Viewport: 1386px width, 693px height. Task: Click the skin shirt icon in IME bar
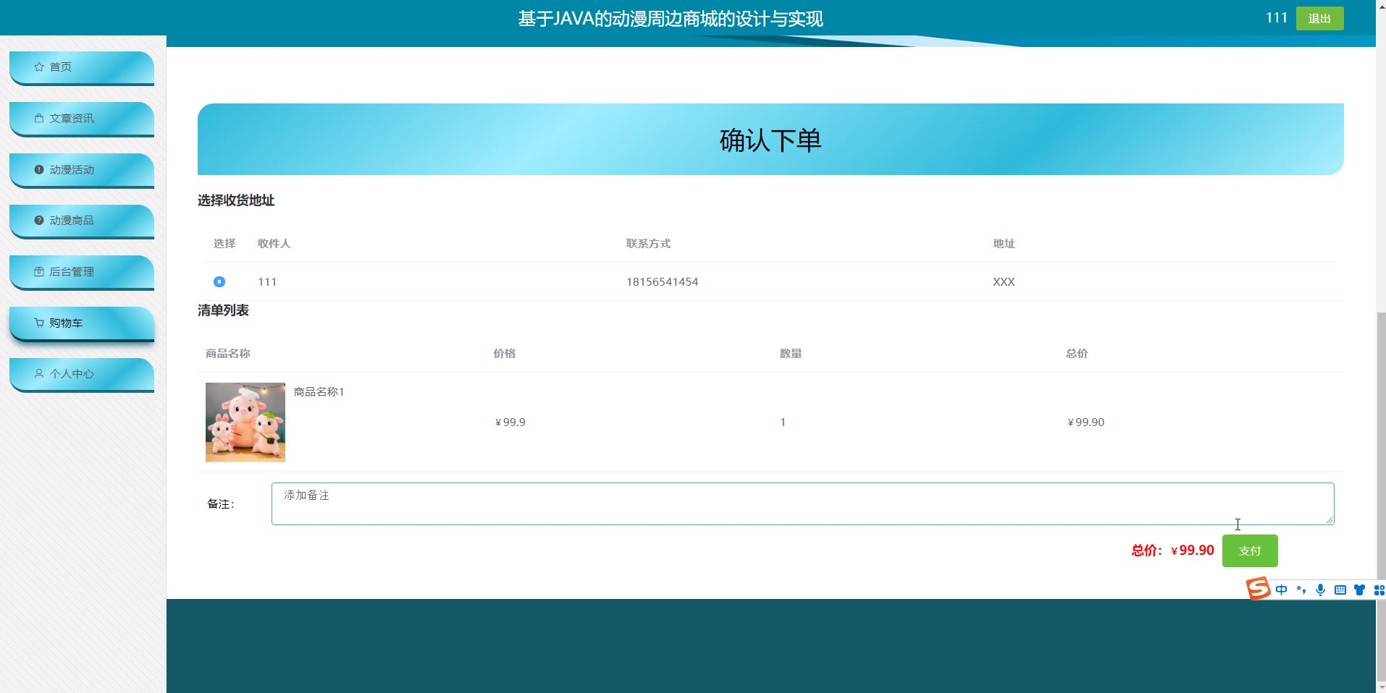tap(1360, 590)
